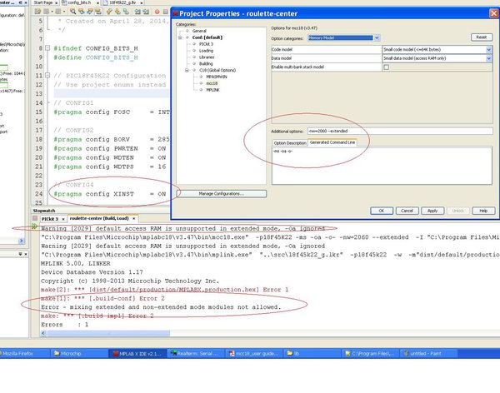The image size is (500, 393).
Task: Click output scrollbar left arrow
Action: pyautogui.click(x=43, y=333)
